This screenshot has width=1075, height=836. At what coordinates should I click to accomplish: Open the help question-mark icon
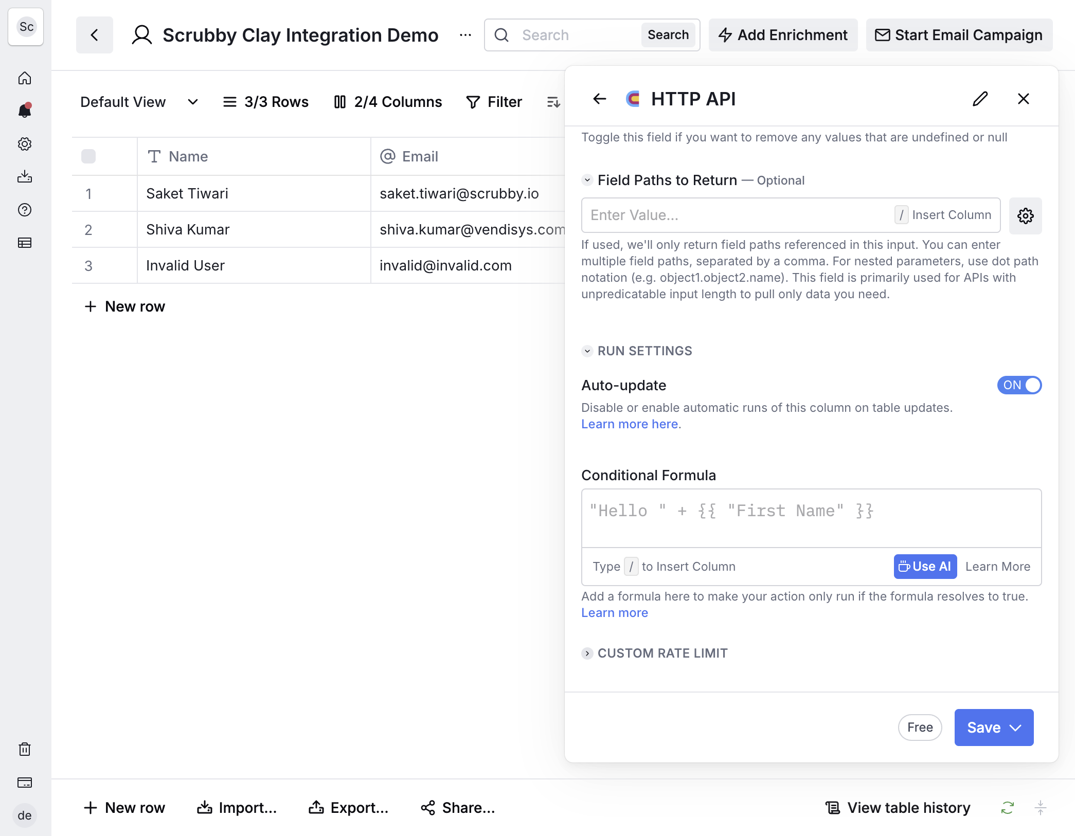tap(25, 210)
